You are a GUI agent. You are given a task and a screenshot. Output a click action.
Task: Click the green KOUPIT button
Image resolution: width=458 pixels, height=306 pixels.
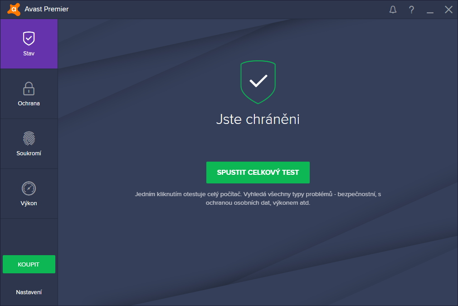tap(29, 264)
